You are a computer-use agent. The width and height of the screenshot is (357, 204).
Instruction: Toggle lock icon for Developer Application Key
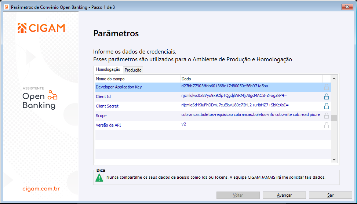pos(327,87)
